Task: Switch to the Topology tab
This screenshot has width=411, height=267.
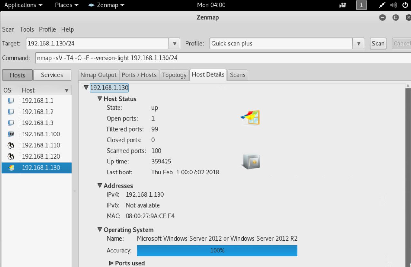Action: point(174,74)
